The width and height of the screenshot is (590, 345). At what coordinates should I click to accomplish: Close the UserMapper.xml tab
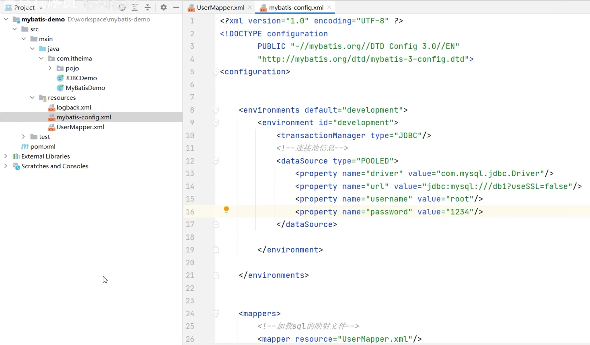250,7
